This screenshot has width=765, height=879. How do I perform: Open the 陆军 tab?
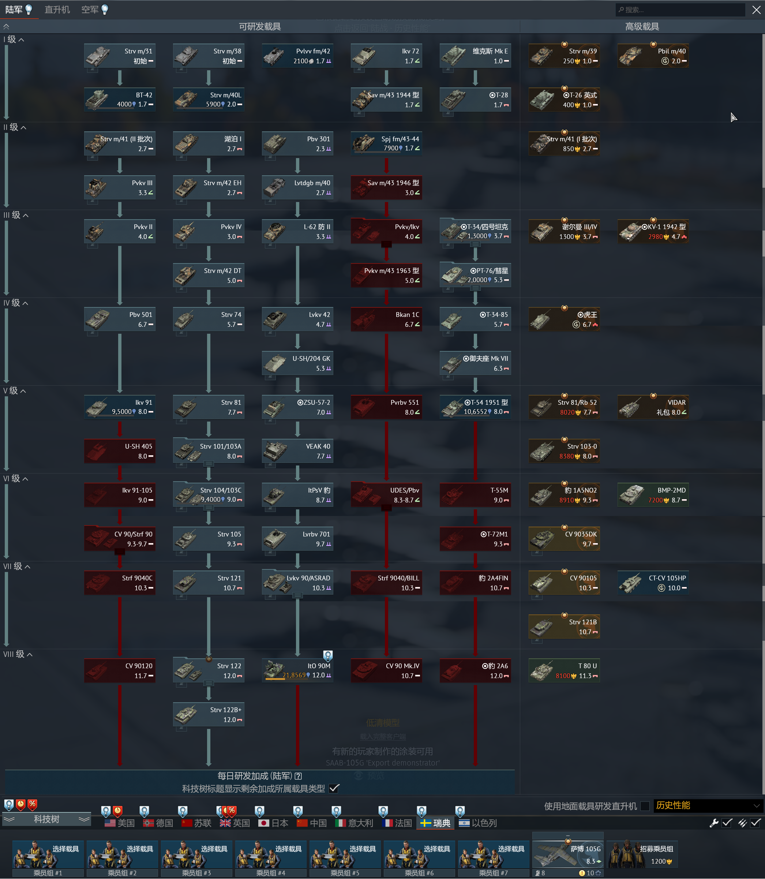click(x=19, y=10)
